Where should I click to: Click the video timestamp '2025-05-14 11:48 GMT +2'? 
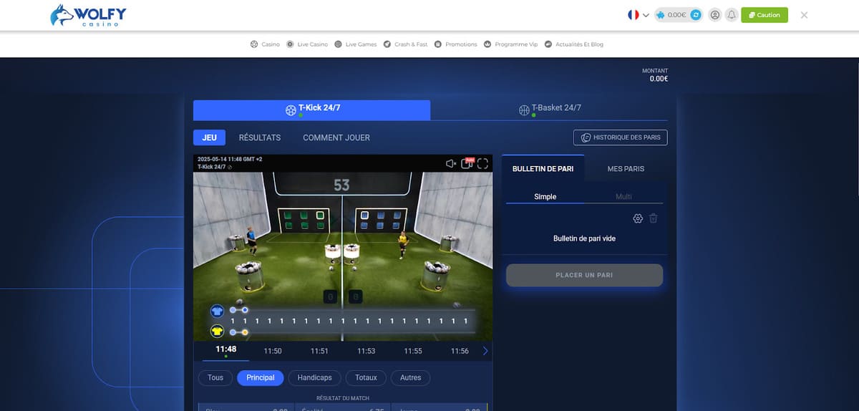230,159
